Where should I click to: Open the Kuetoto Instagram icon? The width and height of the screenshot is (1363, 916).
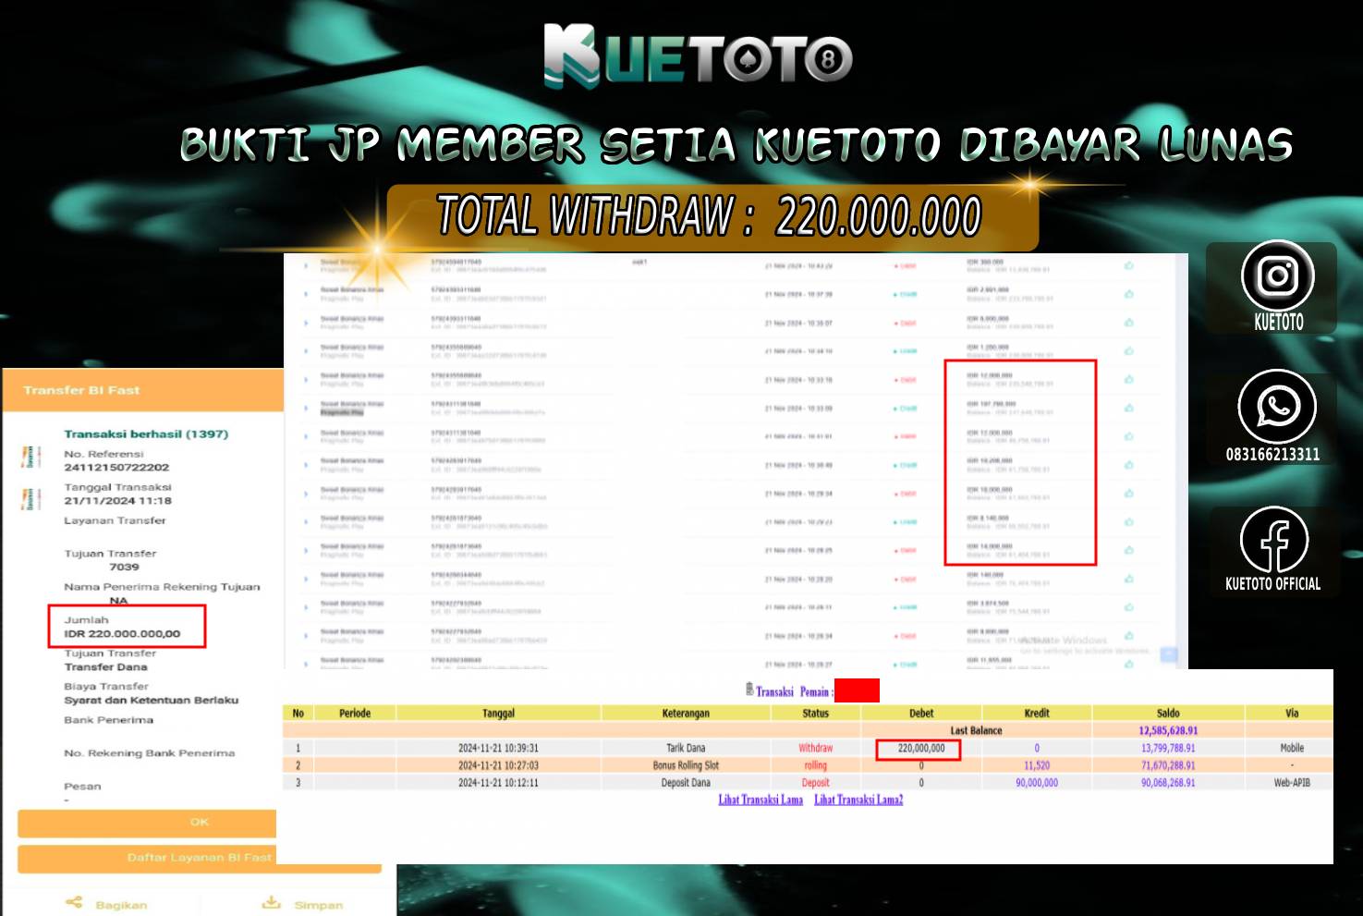point(1277,275)
